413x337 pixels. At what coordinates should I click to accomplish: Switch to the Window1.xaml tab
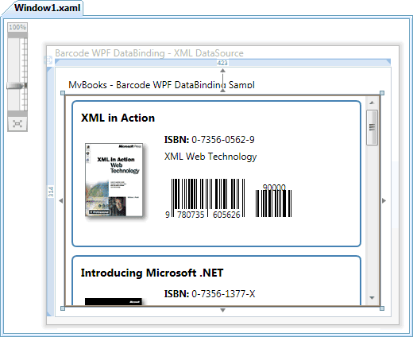coord(47,8)
